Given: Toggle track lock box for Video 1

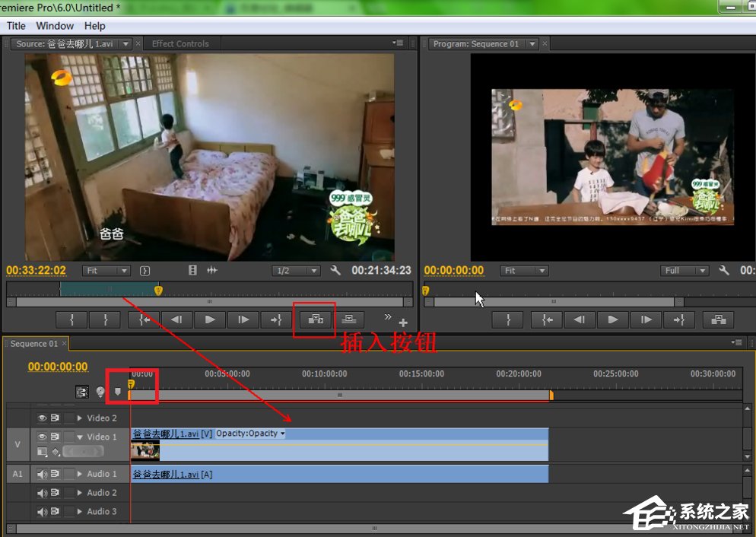Looking at the screenshot, I should coord(69,437).
